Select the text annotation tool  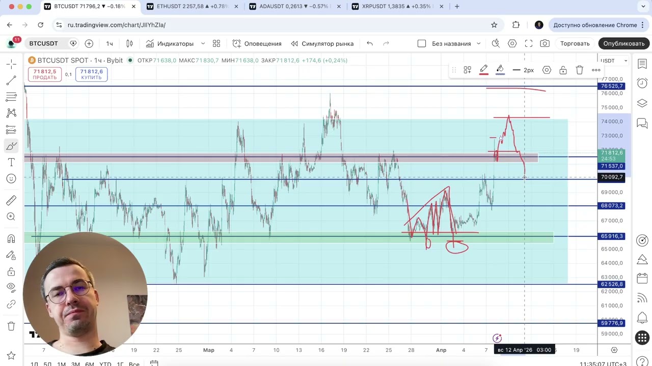[11, 163]
